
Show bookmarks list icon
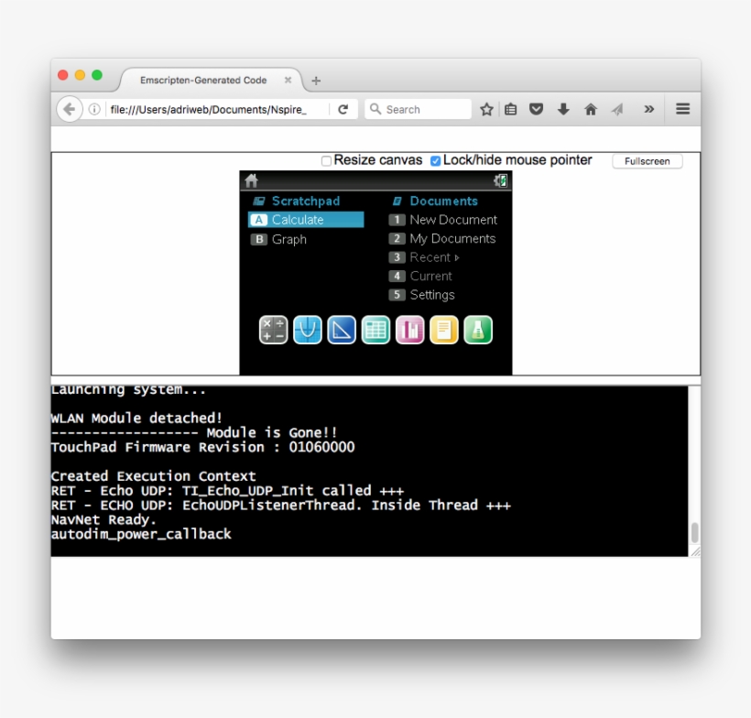click(511, 109)
